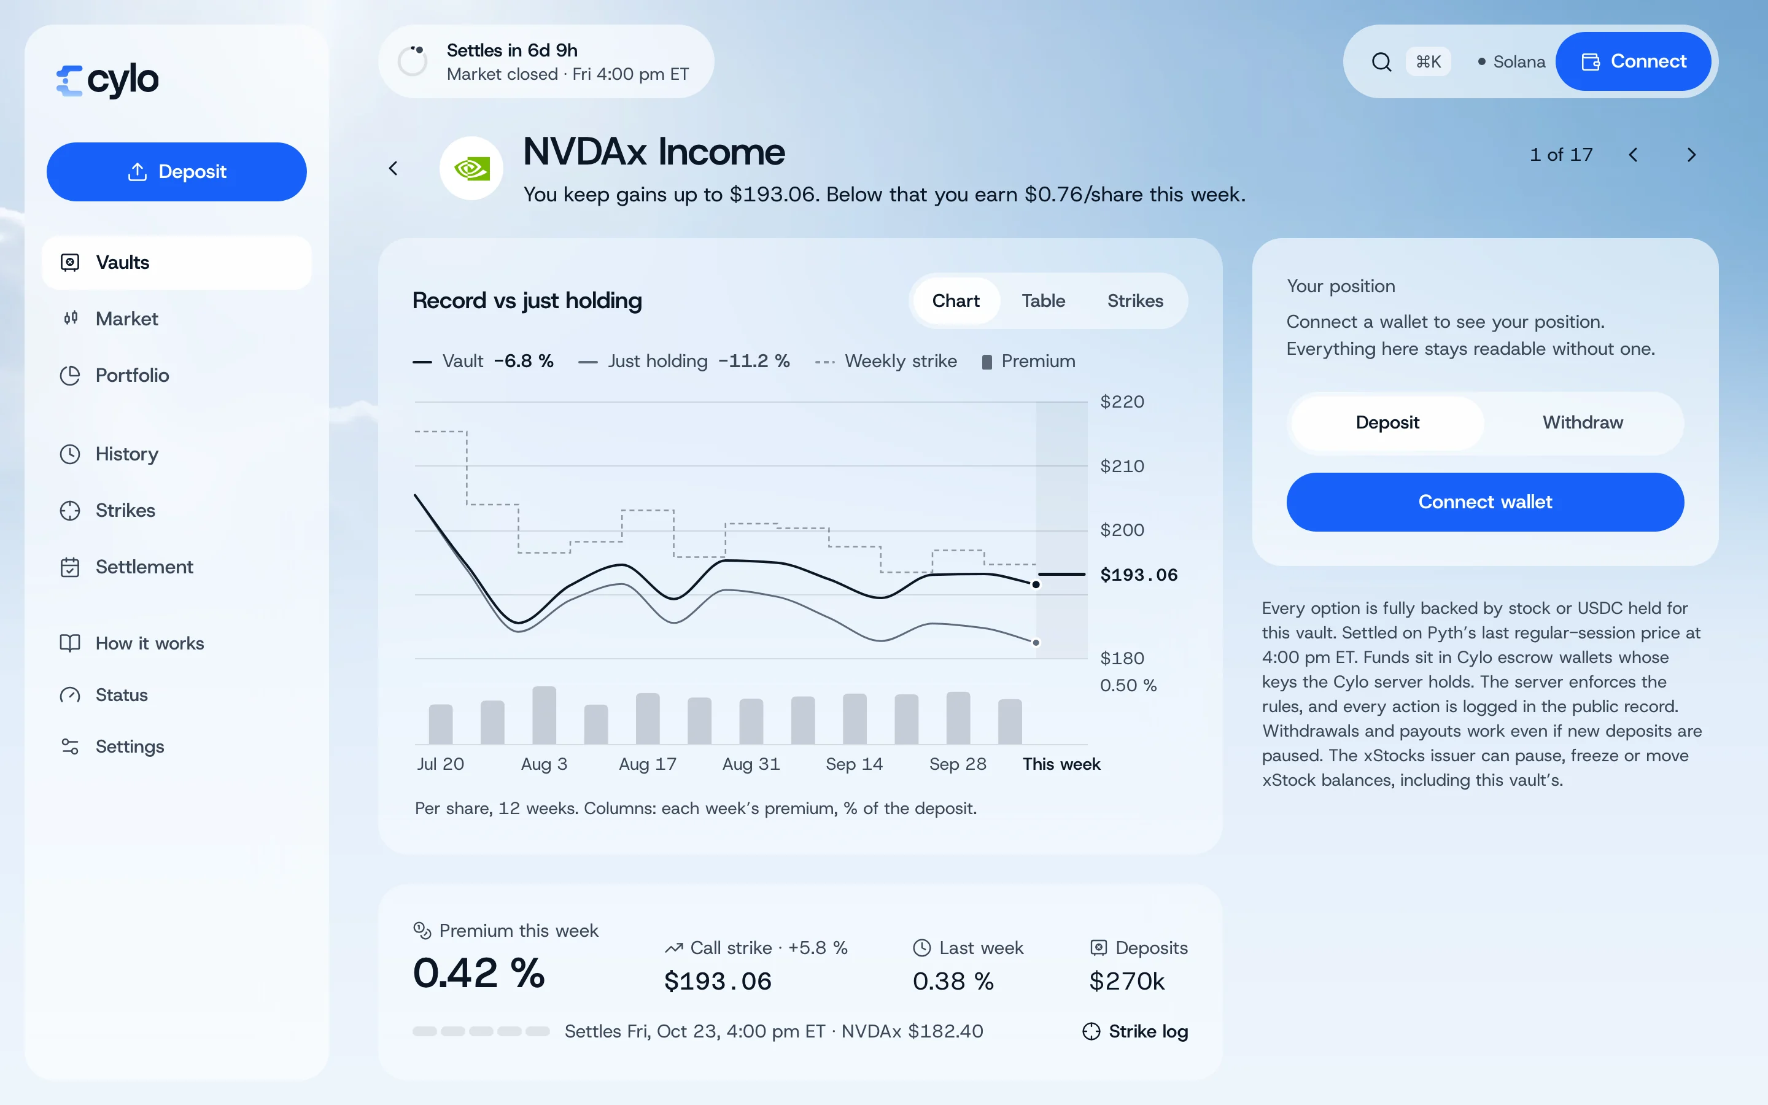This screenshot has height=1105, width=1768.
Task: Click the settlement week progress segments
Action: (x=481, y=1031)
